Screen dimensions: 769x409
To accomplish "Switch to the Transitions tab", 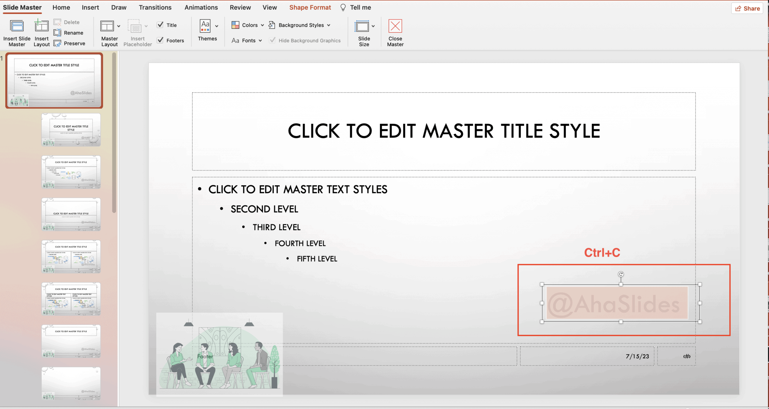I will tap(155, 7).
